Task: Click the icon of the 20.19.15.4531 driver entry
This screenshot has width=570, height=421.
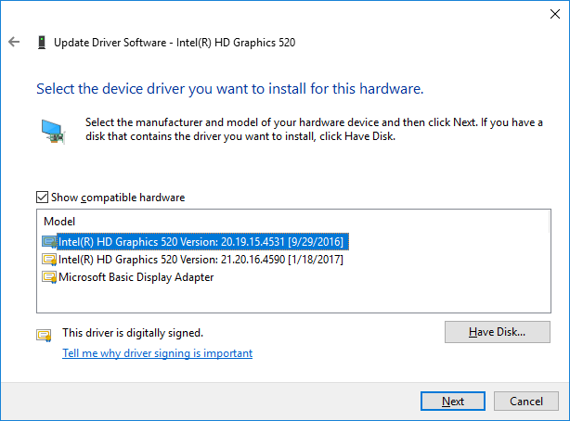Action: point(49,242)
